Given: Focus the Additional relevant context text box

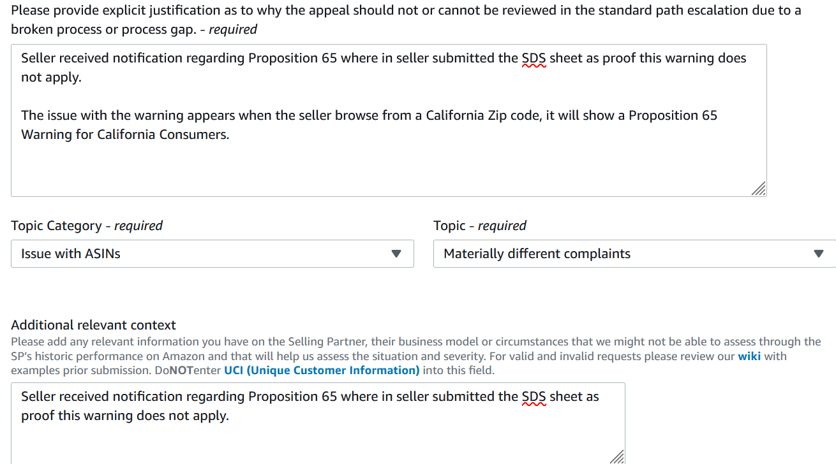Looking at the screenshot, I should point(318,423).
